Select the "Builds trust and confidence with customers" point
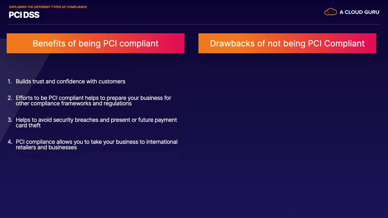Viewport: 388px width, 218px height. coord(70,81)
